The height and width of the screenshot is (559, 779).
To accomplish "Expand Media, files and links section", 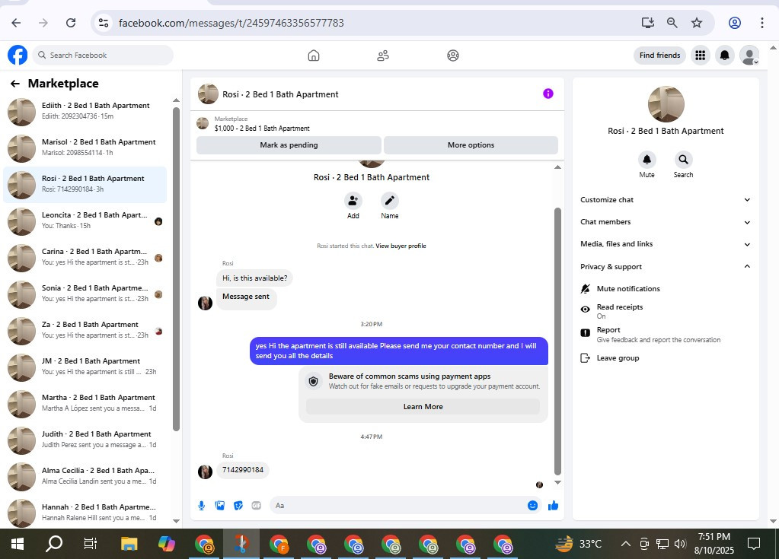I will pos(666,244).
